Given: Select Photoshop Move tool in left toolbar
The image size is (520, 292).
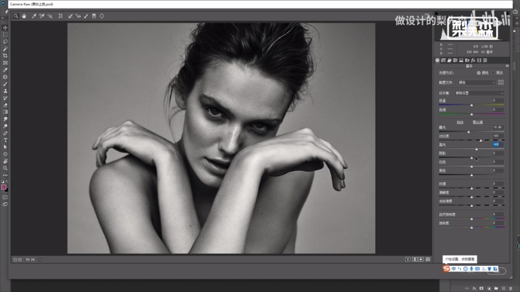Looking at the screenshot, I should click(5, 27).
